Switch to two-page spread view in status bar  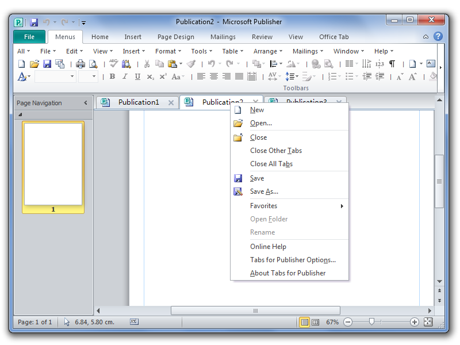tap(315, 322)
